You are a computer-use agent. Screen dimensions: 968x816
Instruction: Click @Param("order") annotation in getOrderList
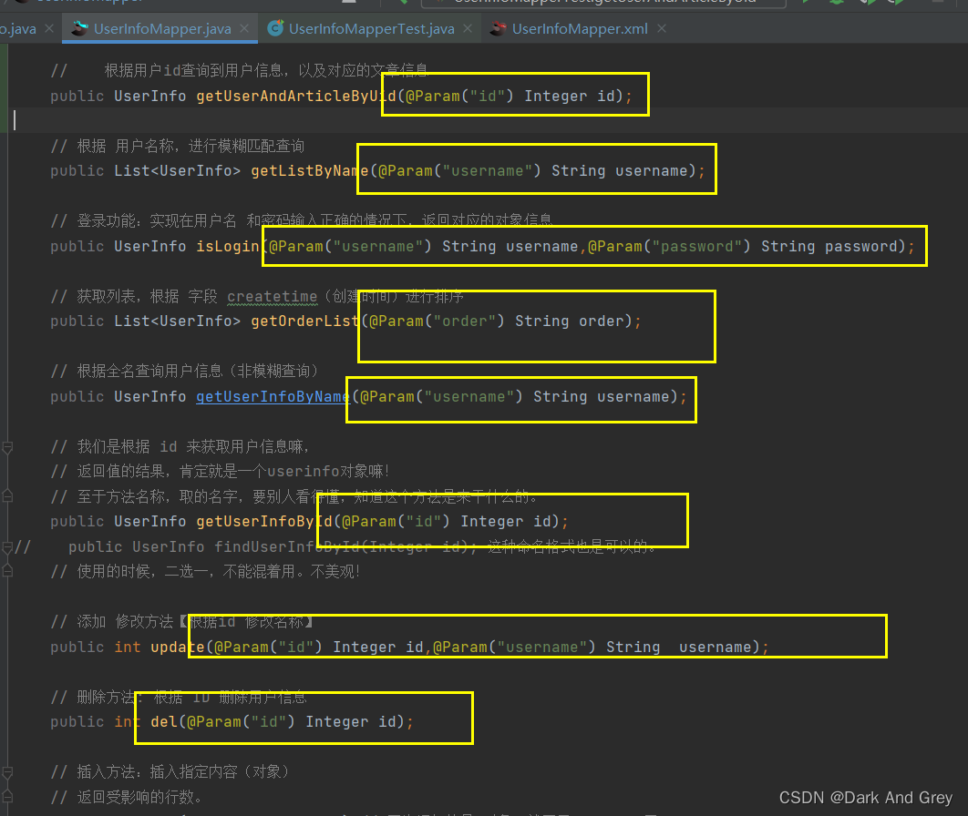click(438, 321)
